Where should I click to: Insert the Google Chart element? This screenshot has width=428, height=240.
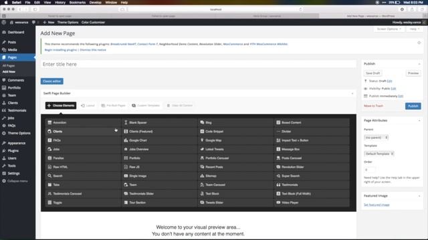[159, 141]
